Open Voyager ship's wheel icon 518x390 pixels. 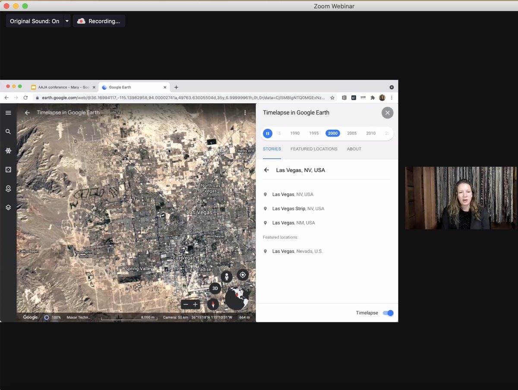[x=8, y=151]
